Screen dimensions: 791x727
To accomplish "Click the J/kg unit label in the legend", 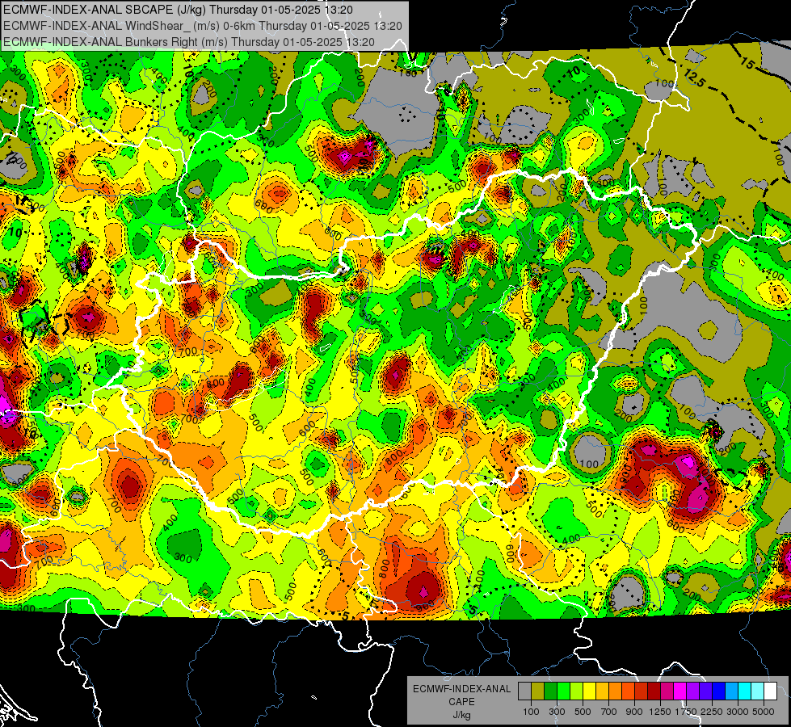I will (x=461, y=715).
